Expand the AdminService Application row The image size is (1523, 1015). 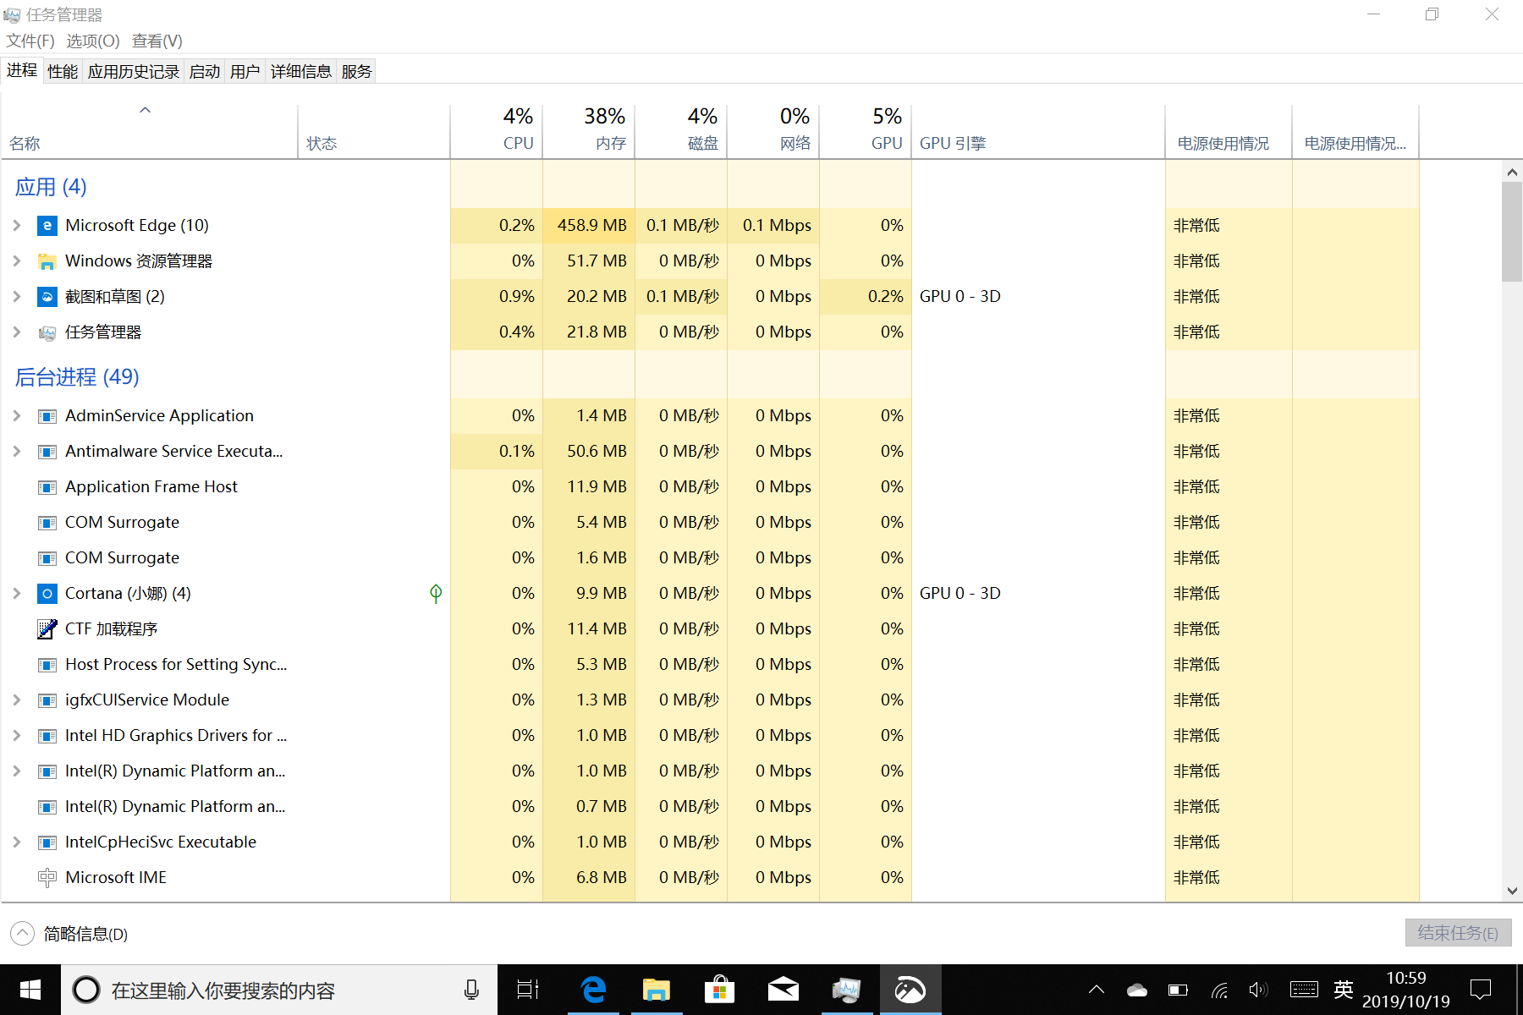pyautogui.click(x=17, y=416)
